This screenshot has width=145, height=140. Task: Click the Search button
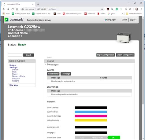pos(28,55)
